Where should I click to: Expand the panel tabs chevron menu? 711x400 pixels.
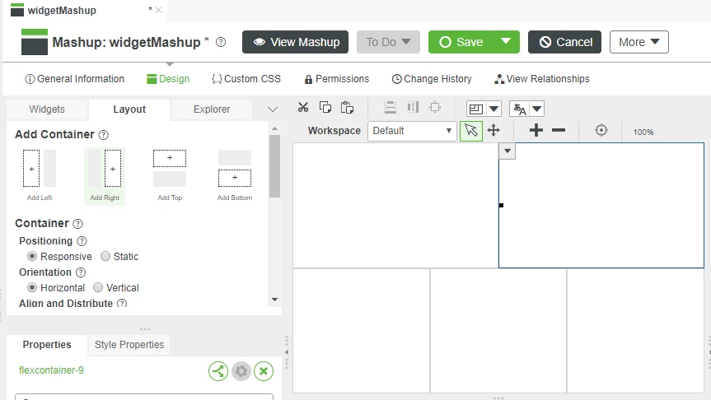pyautogui.click(x=273, y=109)
